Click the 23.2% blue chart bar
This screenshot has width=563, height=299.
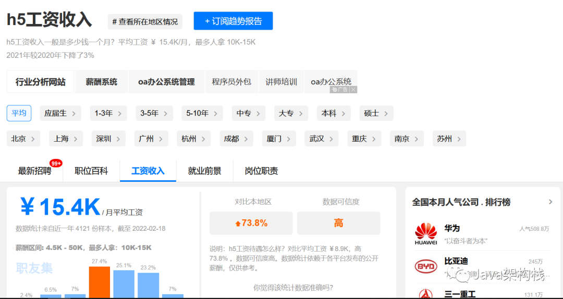coord(148,286)
